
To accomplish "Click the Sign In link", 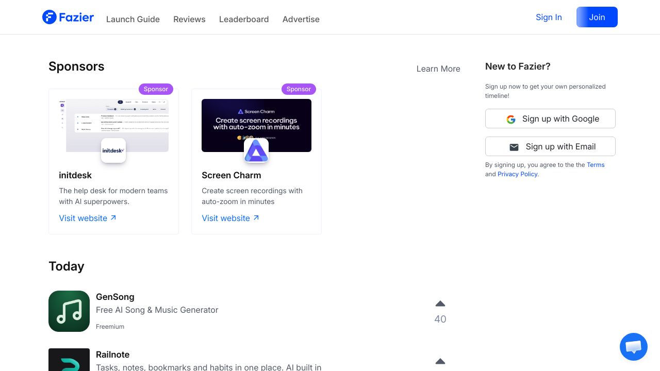I will pyautogui.click(x=549, y=17).
